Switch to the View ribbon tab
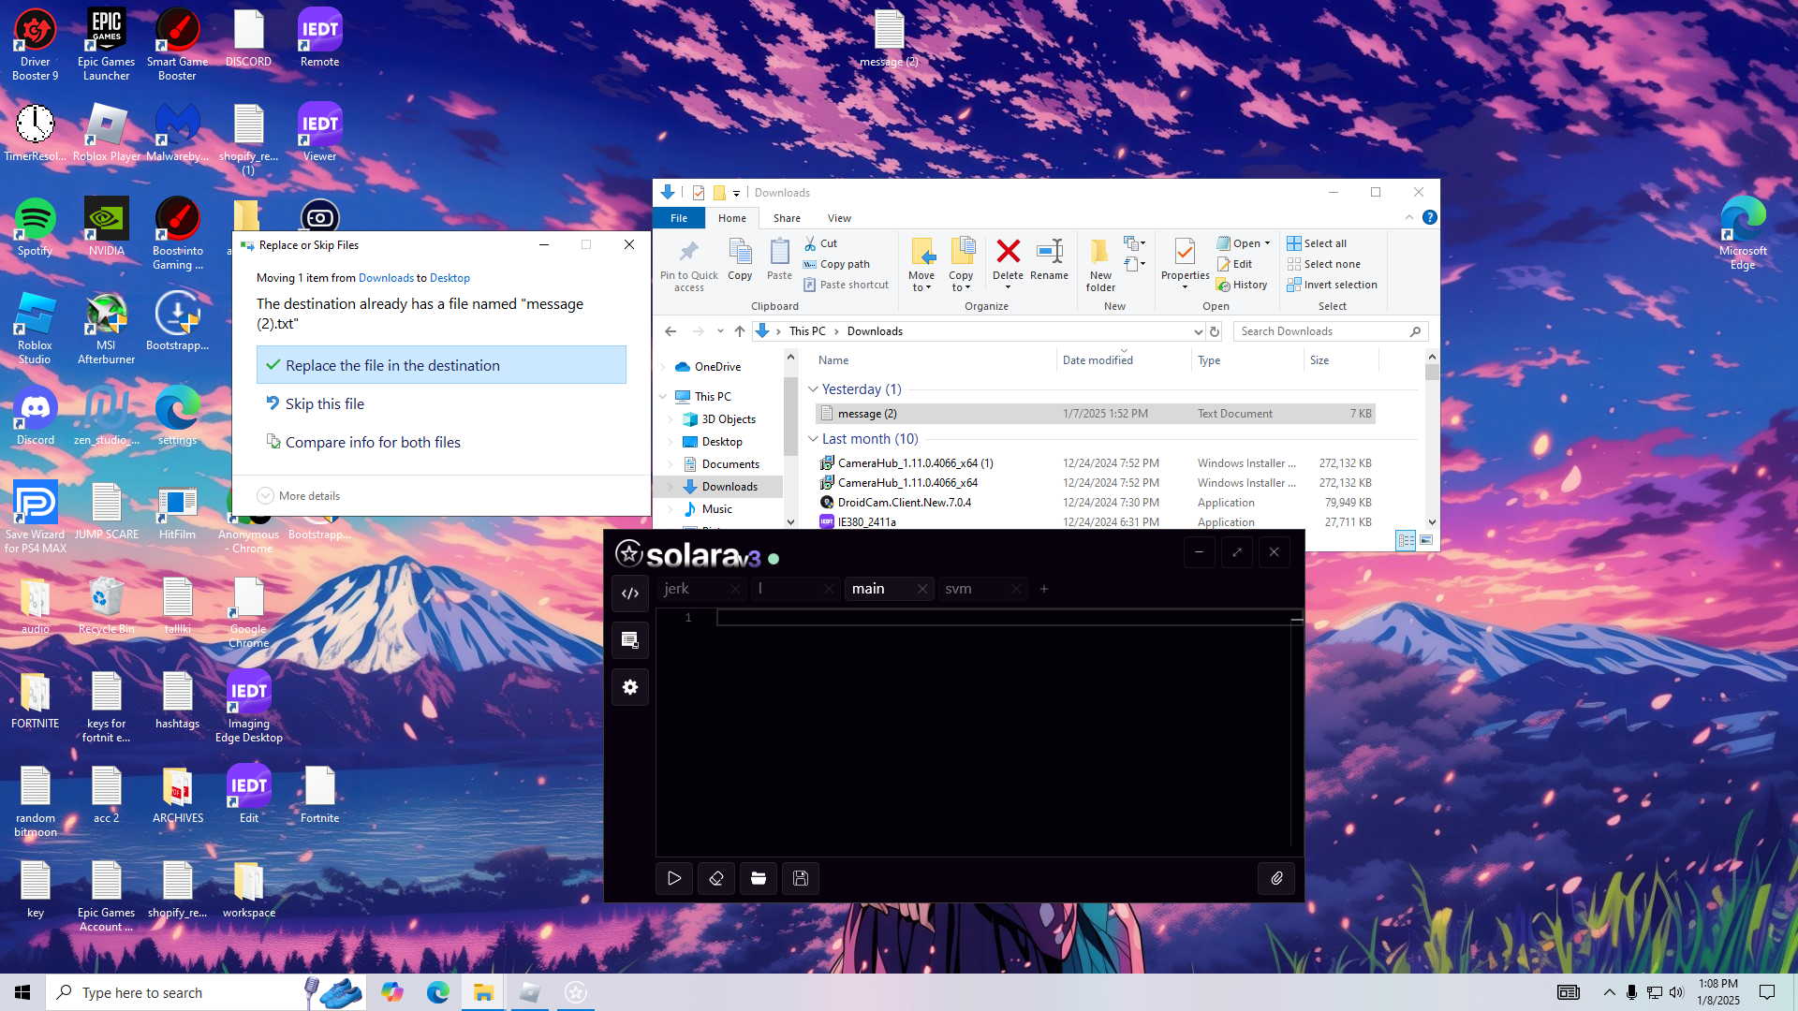 point(838,218)
